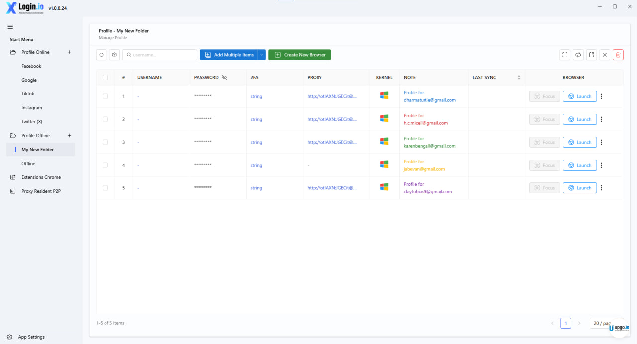This screenshot has width=637, height=344.
Task: Launch browser for karenbengall@gmail.com profile
Action: tap(580, 142)
